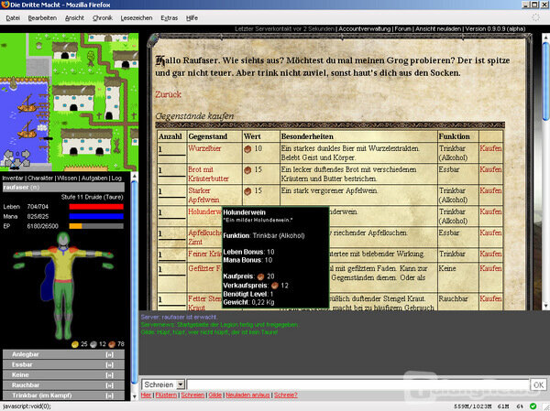Switch to the Inventar tab
This screenshot has height=411, width=550.
13,178
